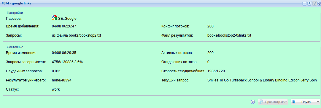Image resolution: width=321 pixels, height=108 pixels.
Task: Click the Состояние section legend
Action: click(15, 47)
